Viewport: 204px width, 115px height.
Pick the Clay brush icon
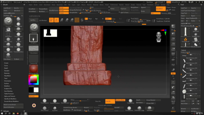pos(18,19)
